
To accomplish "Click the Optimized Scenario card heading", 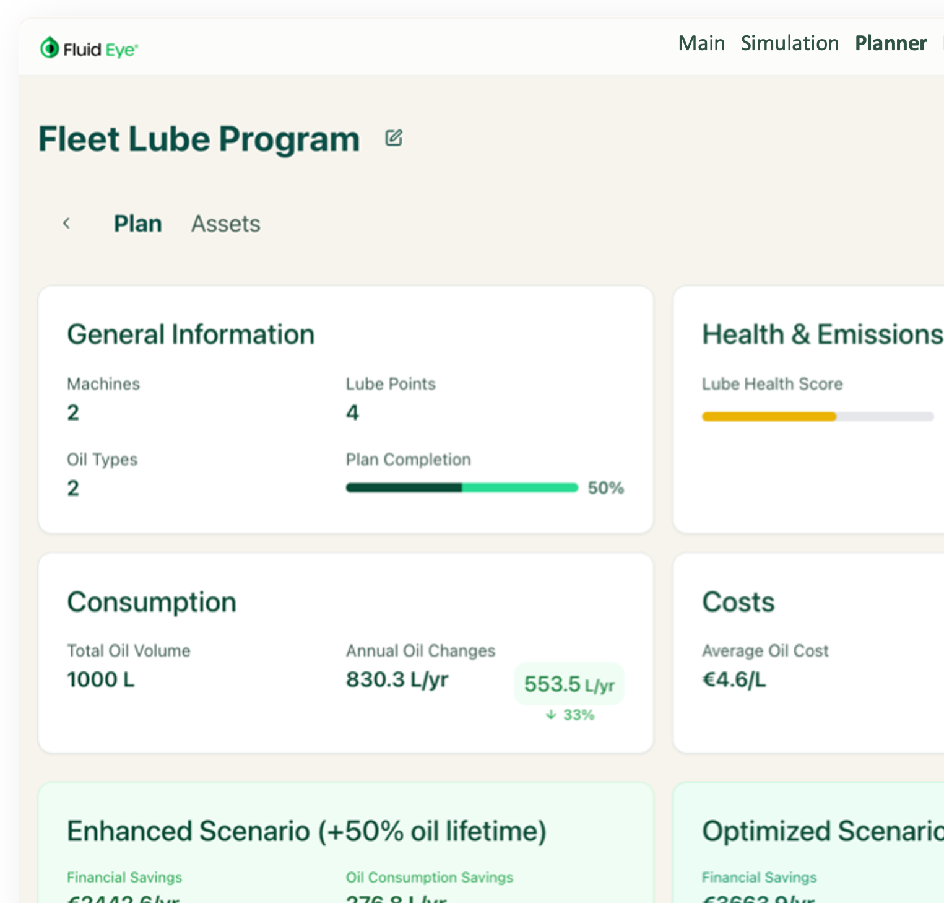I will (x=822, y=831).
